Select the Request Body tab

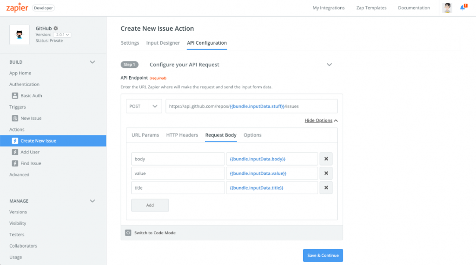pos(221,135)
